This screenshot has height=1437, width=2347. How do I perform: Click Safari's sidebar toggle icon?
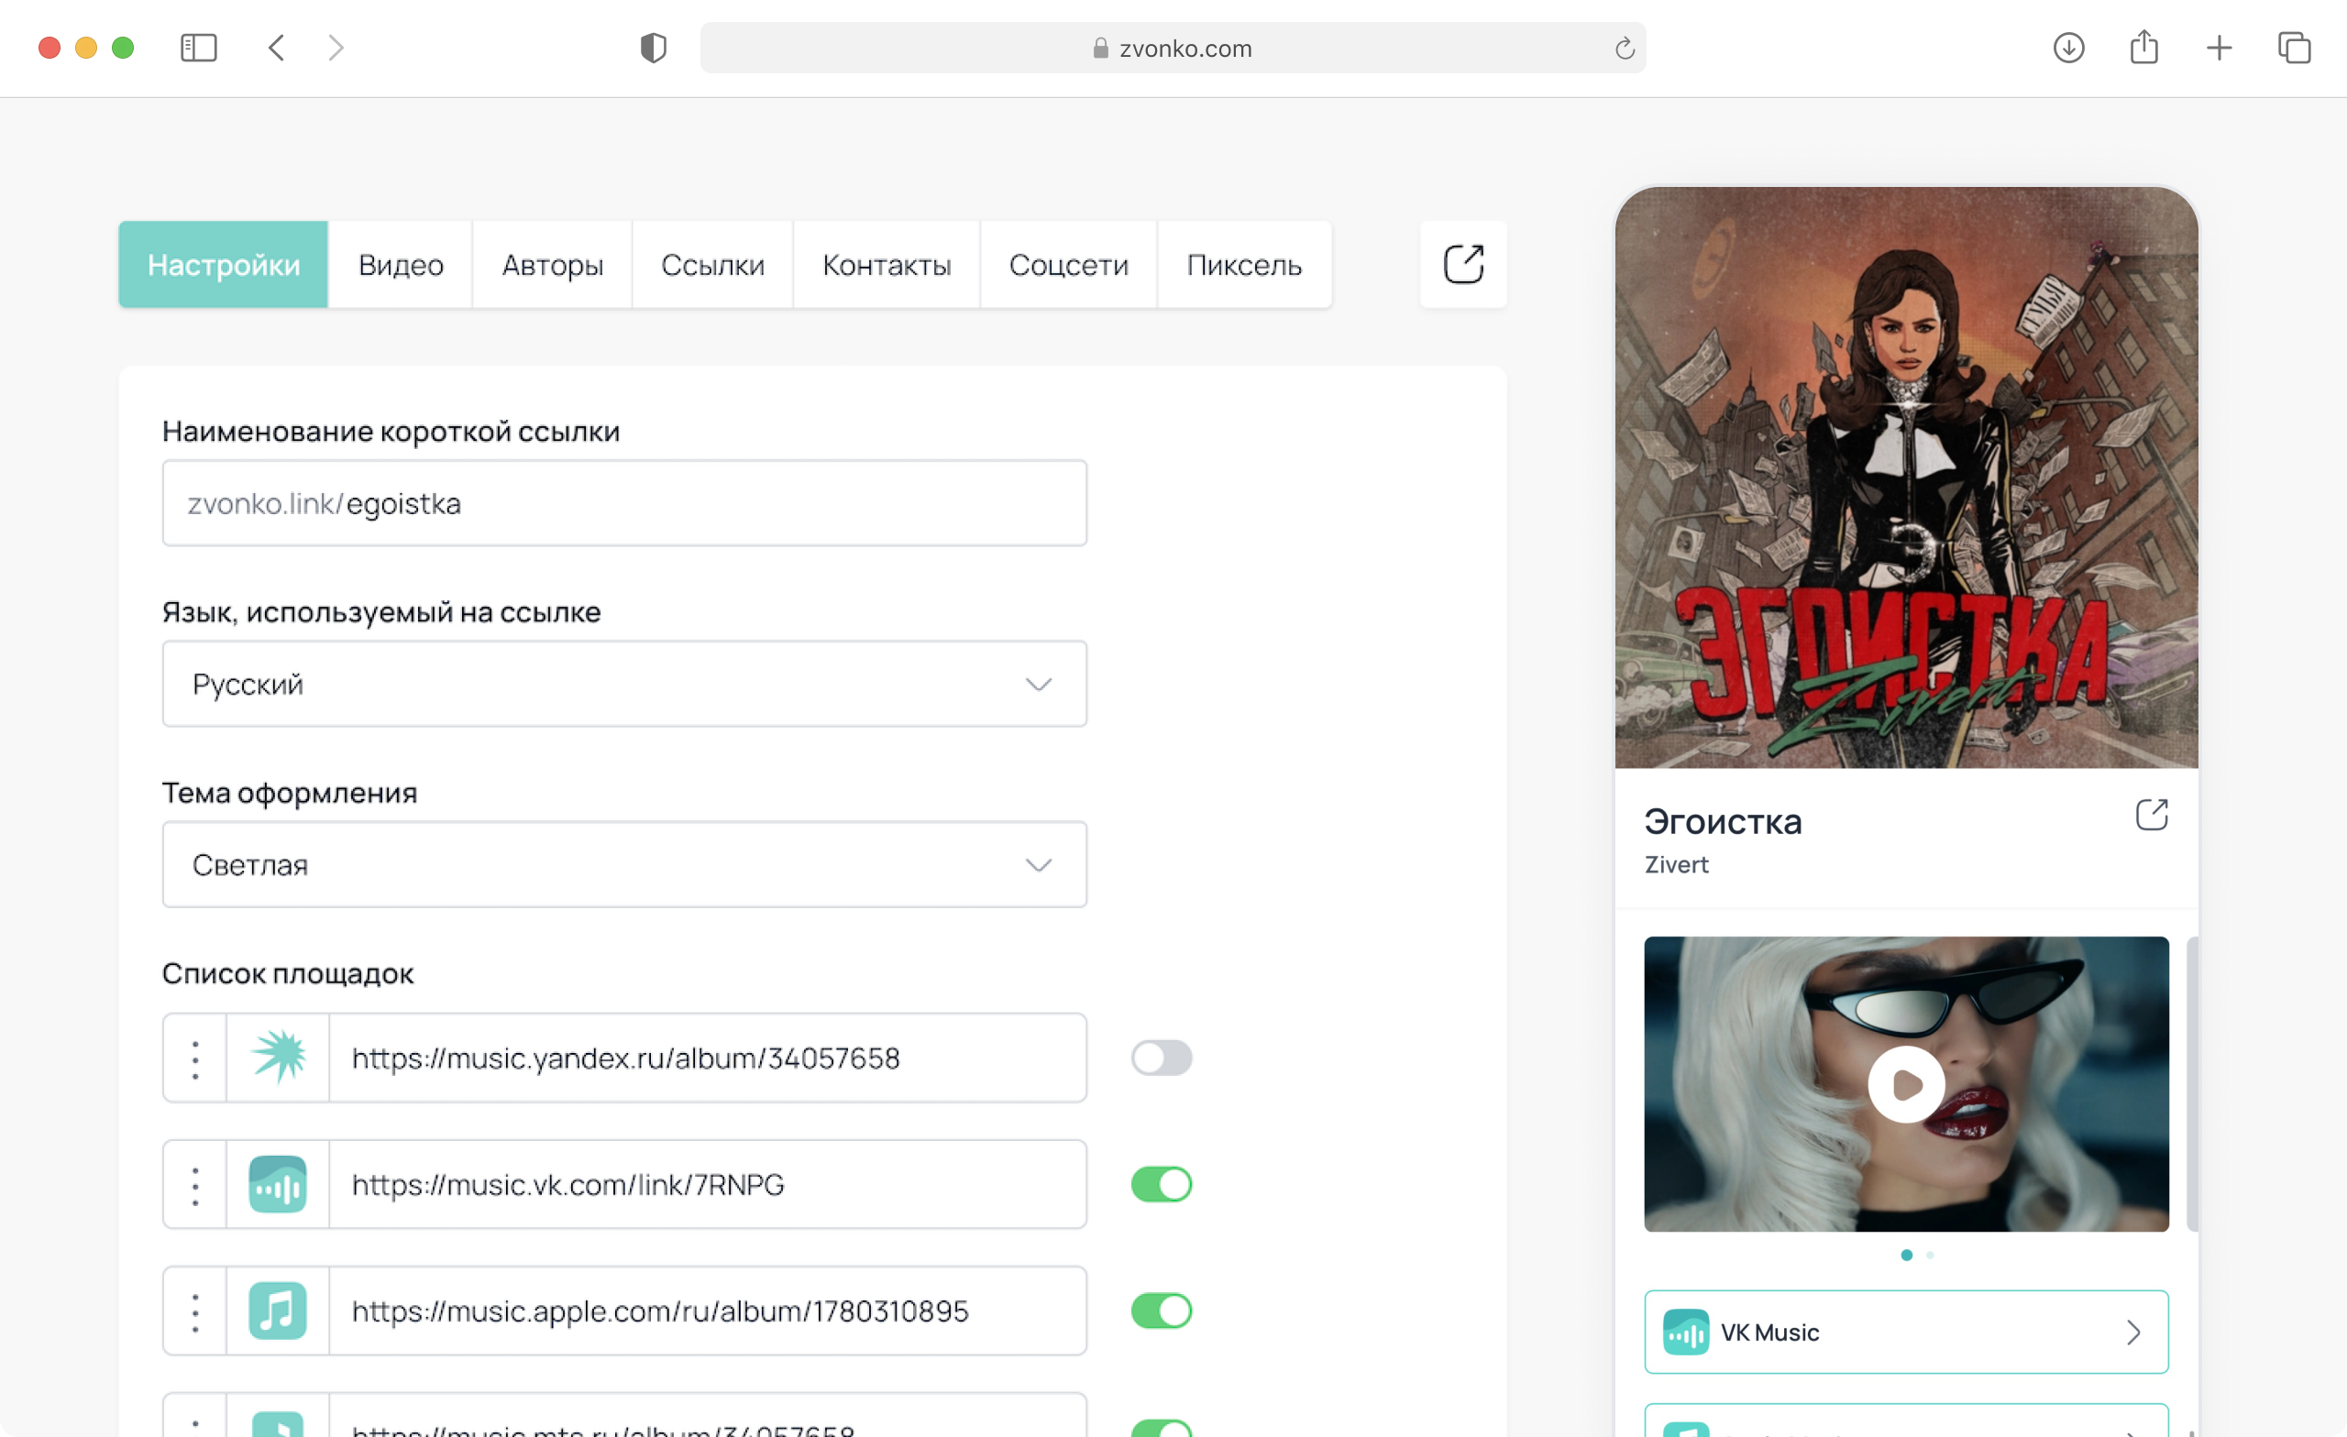[x=198, y=48]
